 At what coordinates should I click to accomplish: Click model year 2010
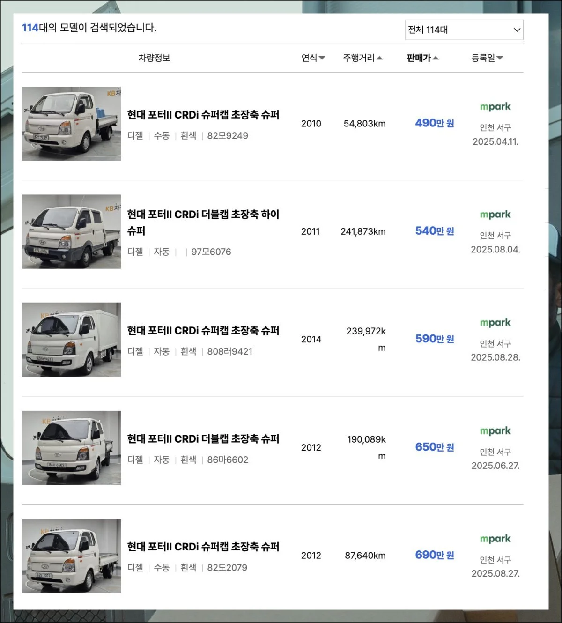pos(311,124)
